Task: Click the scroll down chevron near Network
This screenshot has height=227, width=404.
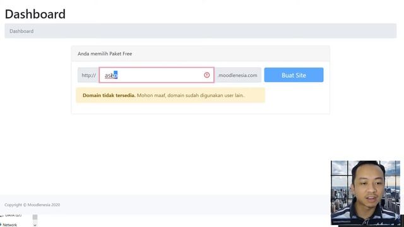Action: [35, 225]
